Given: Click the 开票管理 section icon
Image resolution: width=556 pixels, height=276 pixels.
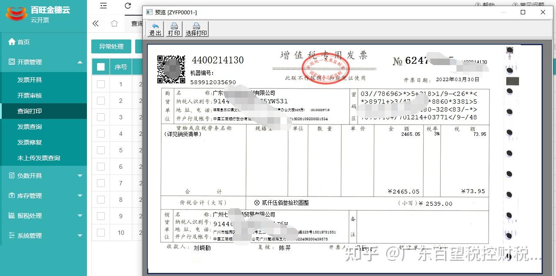Looking at the screenshot, I should pyautogui.click(x=12, y=62).
